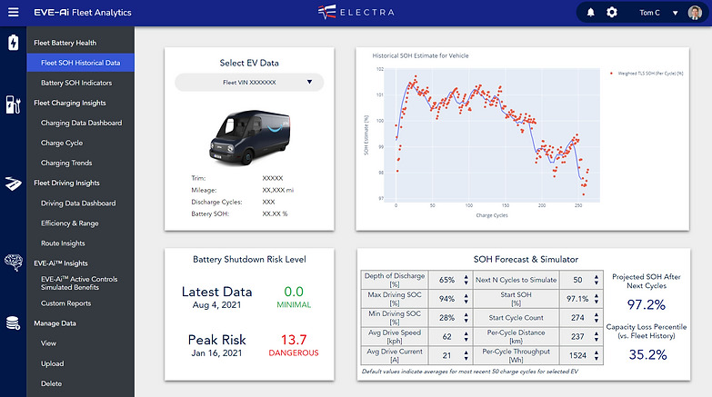Open Manage Data section
712x397 pixels.
[55, 323]
